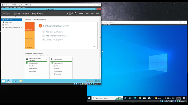Click Events in File and Storage Services tile

[x=31, y=66]
